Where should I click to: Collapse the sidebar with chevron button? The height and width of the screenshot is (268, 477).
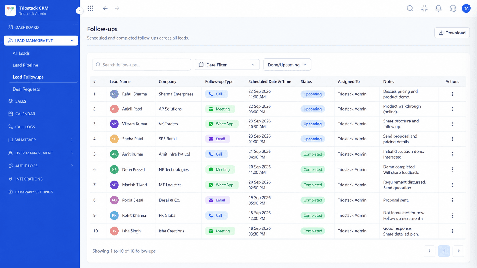[x=80, y=11]
